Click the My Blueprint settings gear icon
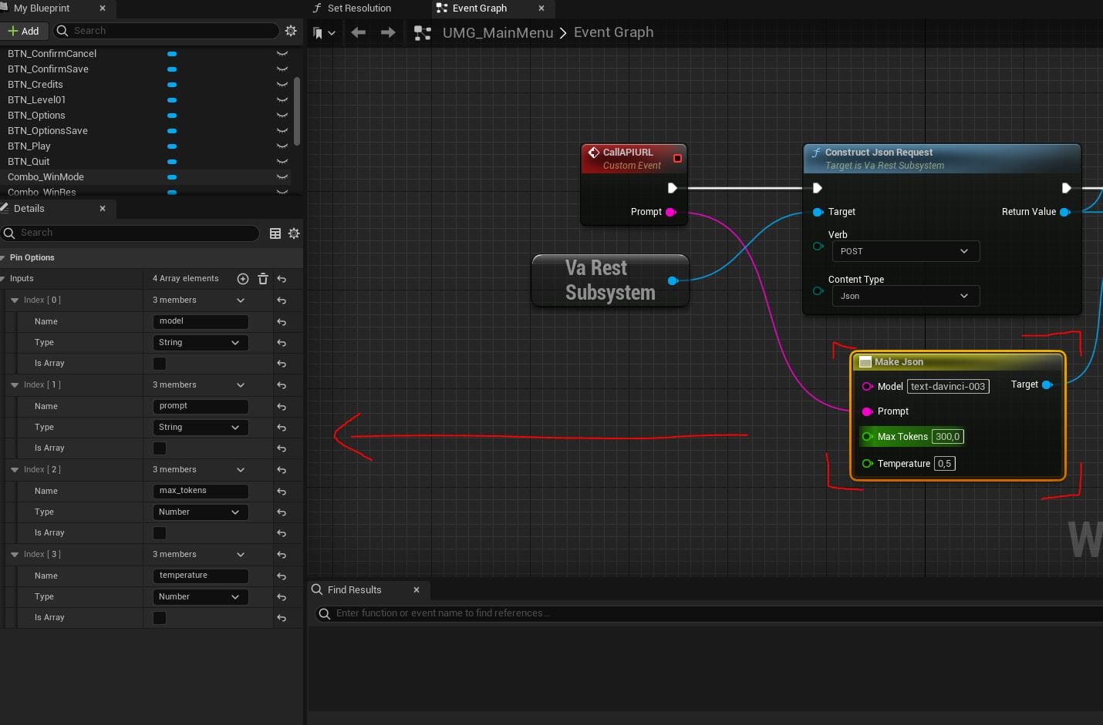 (291, 31)
